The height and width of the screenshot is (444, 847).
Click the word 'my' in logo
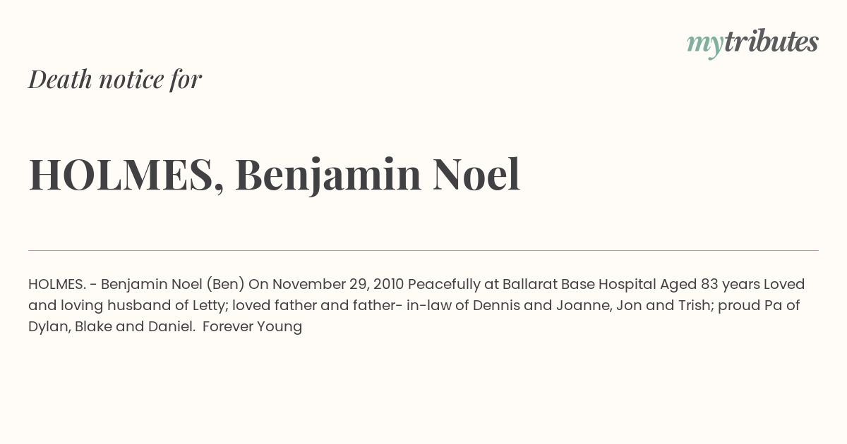(704, 44)
